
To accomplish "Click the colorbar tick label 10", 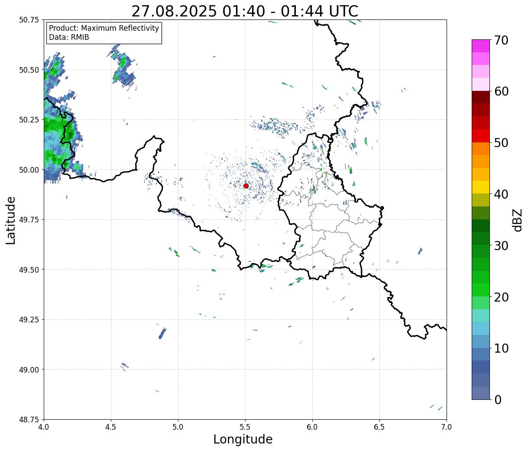I will [x=501, y=348].
